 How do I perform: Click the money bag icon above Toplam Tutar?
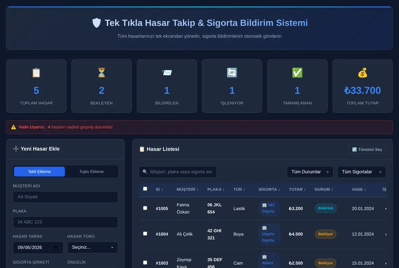pos(362,73)
